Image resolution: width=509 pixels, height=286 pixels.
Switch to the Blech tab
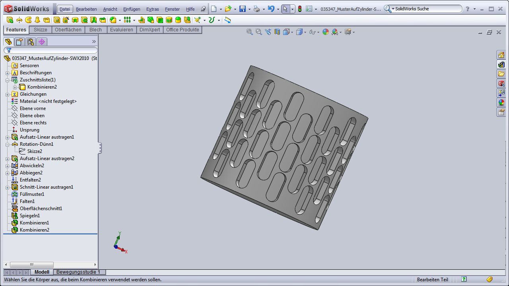(x=95, y=30)
